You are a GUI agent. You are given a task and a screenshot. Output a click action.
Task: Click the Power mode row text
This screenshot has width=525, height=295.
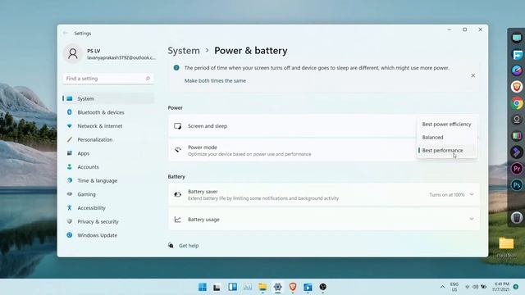(249, 151)
